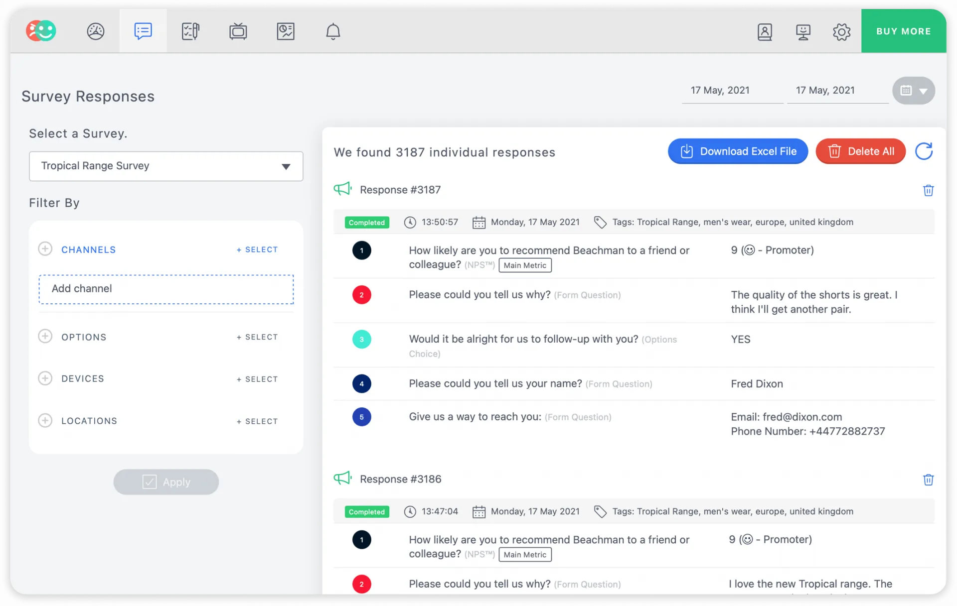
Task: Open the calendar date range dropdown
Action: [913, 91]
